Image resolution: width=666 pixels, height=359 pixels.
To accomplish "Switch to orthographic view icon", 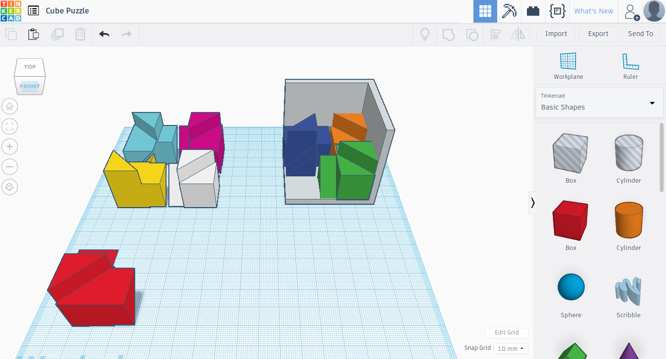I will pos(10,187).
